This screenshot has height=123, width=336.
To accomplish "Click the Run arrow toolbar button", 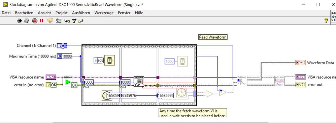I will [19, 21].
